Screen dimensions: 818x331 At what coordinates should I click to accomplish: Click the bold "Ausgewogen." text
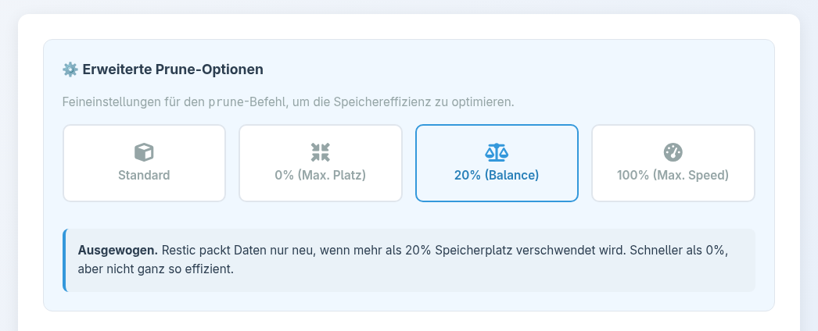click(118, 251)
